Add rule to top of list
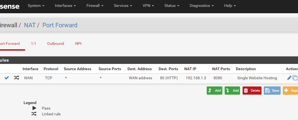This screenshot has height=120, width=298. point(214,91)
